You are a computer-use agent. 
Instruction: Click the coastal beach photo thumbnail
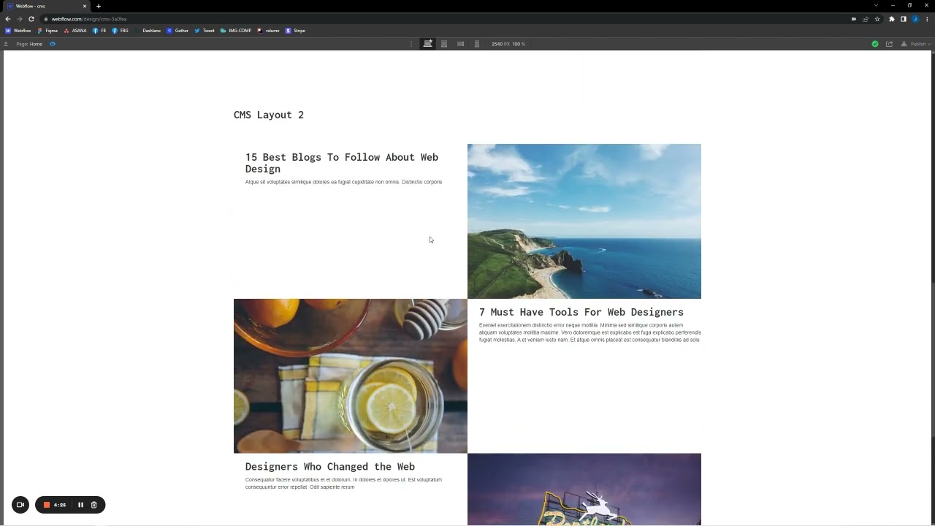(584, 221)
